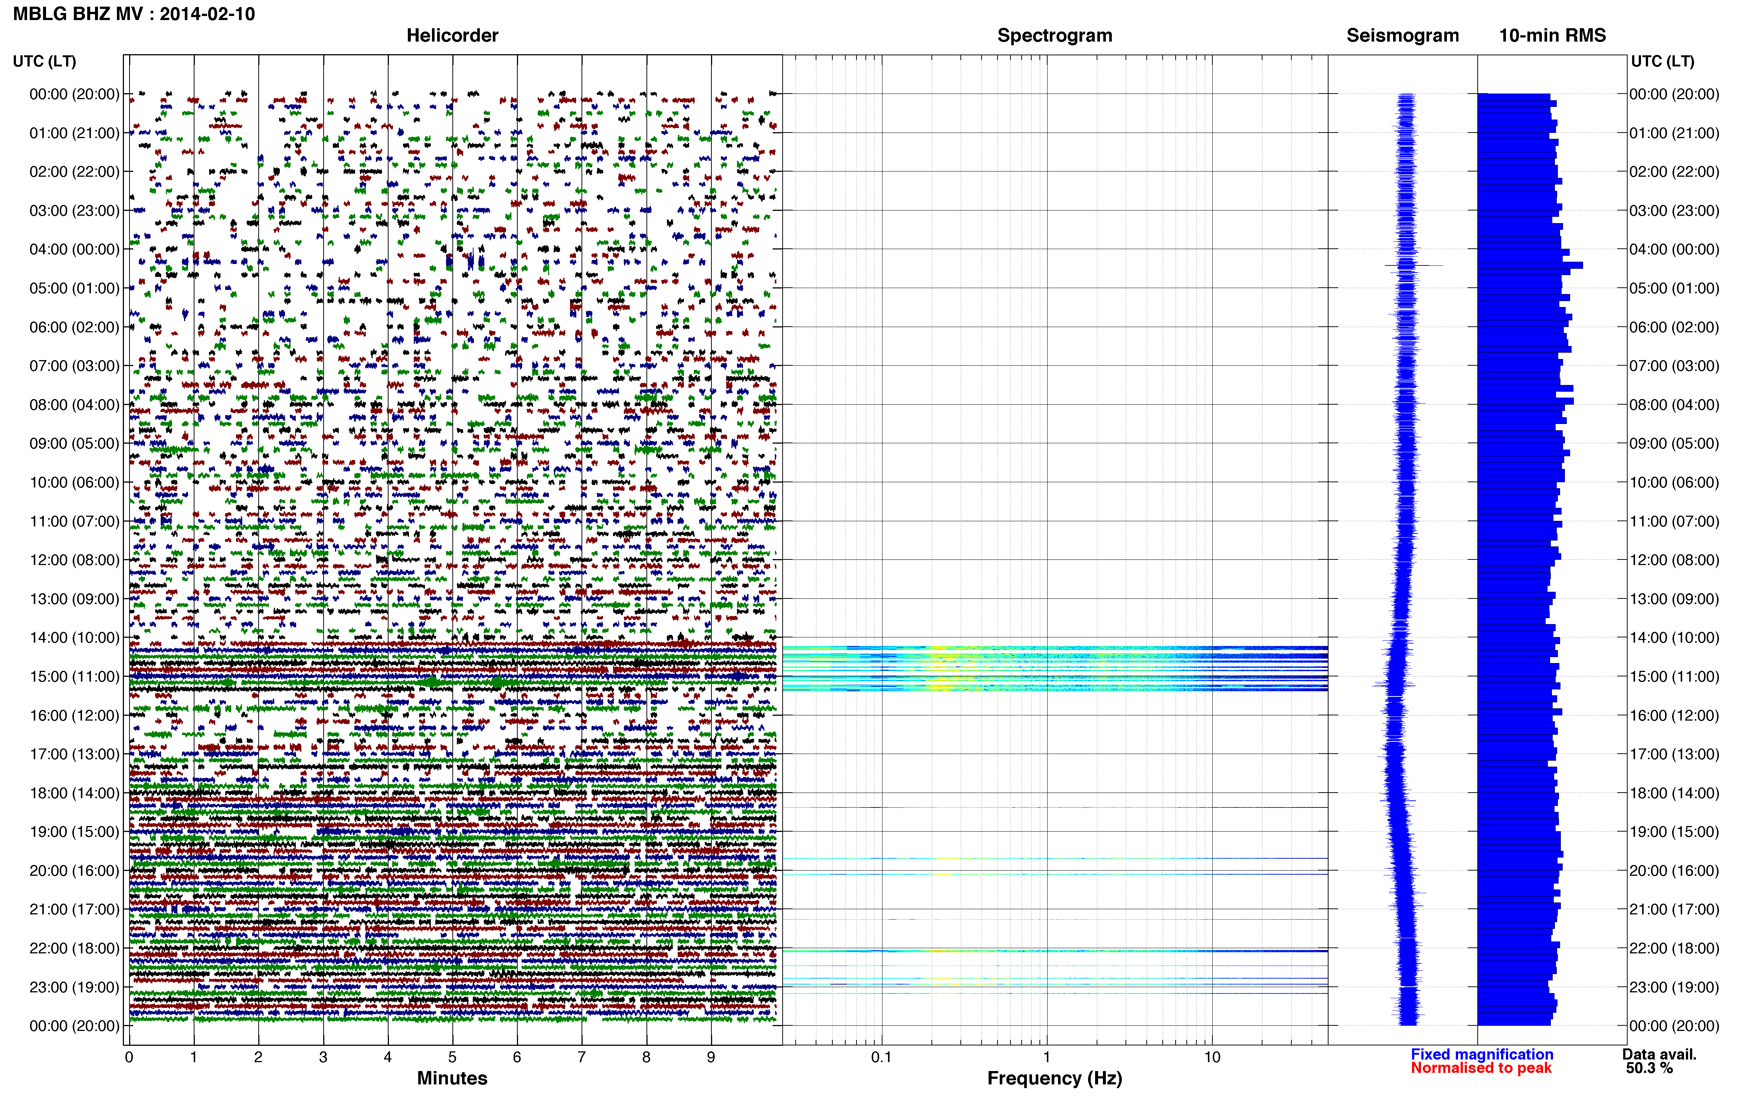The width and height of the screenshot is (1759, 1100).
Task: Click the red 'Normalised to peak' legend text
Action: coord(1481,1068)
